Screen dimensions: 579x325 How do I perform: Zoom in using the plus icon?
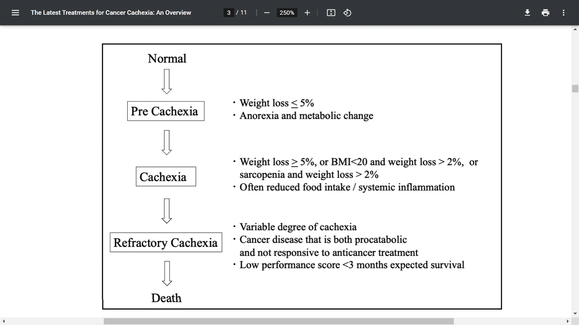tap(307, 13)
